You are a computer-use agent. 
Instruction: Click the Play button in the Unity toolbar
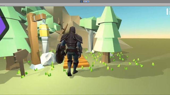tap(82, 2)
